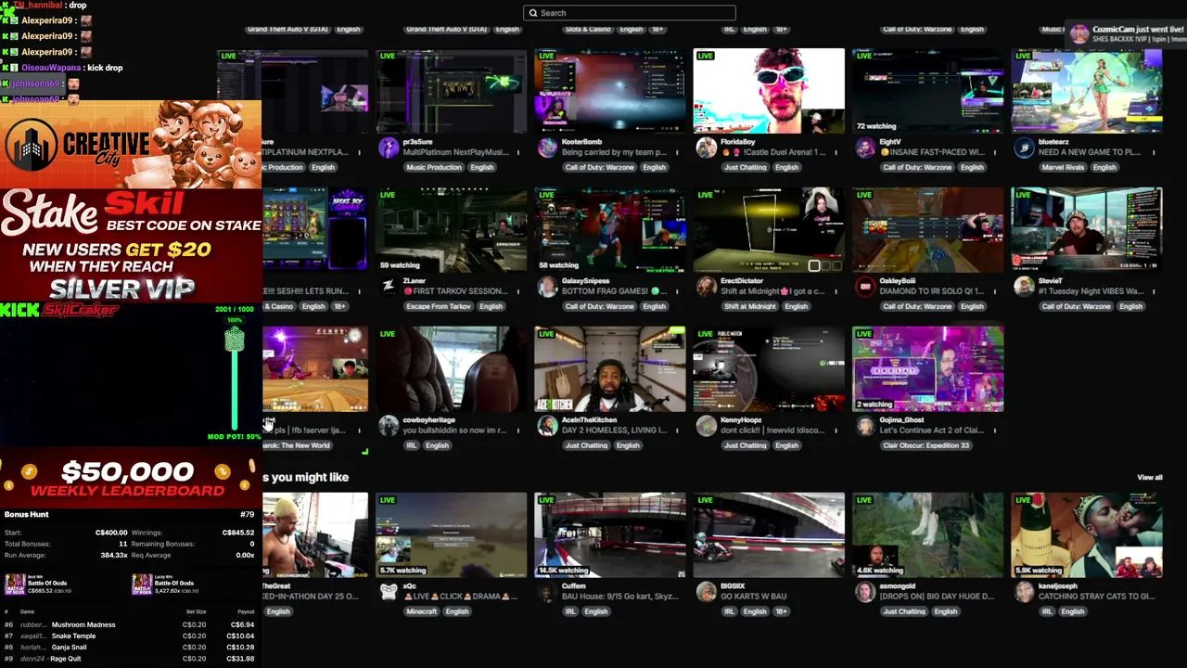This screenshot has height=668, width=1187.
Task: Open options menu for KooterBomb stream
Action: click(676, 152)
